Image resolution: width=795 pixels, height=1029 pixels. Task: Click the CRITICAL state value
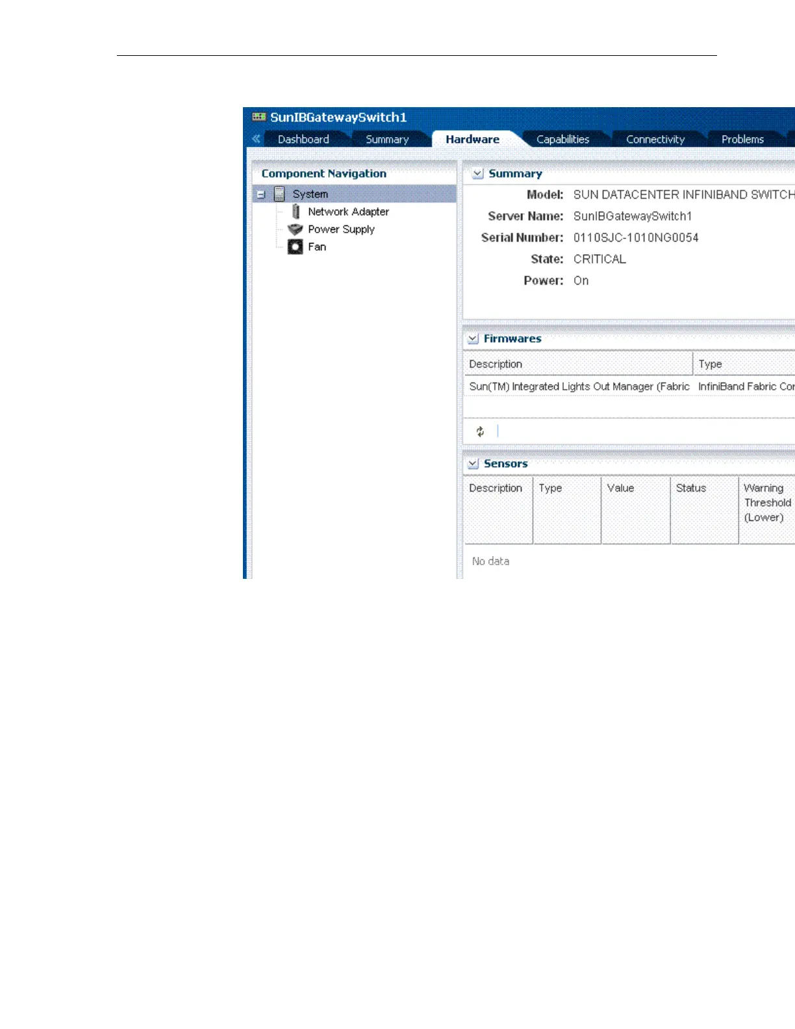[599, 259]
